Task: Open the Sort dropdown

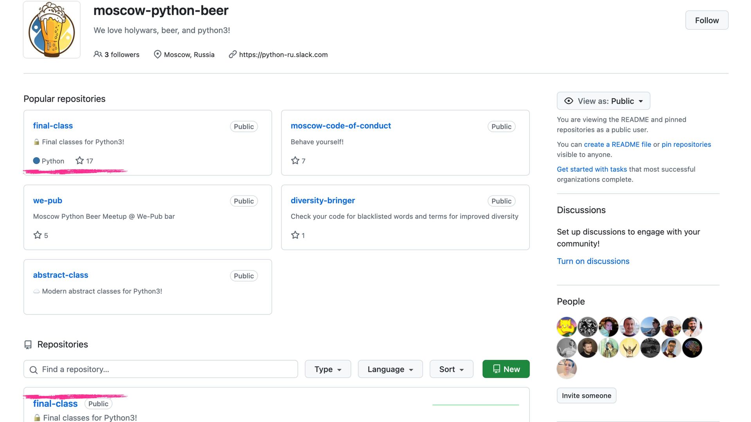Action: click(x=451, y=369)
